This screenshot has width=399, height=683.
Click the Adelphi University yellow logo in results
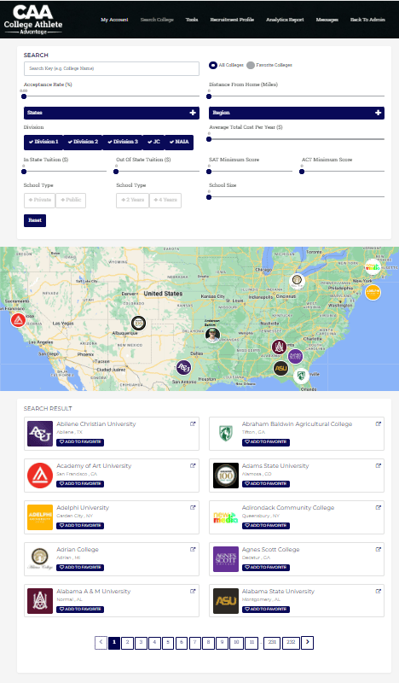tap(40, 517)
